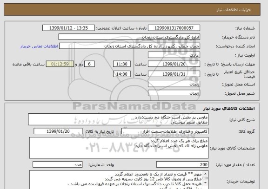Click the general description text box ماوس پد
268x189 pixels.
[x=118, y=119]
